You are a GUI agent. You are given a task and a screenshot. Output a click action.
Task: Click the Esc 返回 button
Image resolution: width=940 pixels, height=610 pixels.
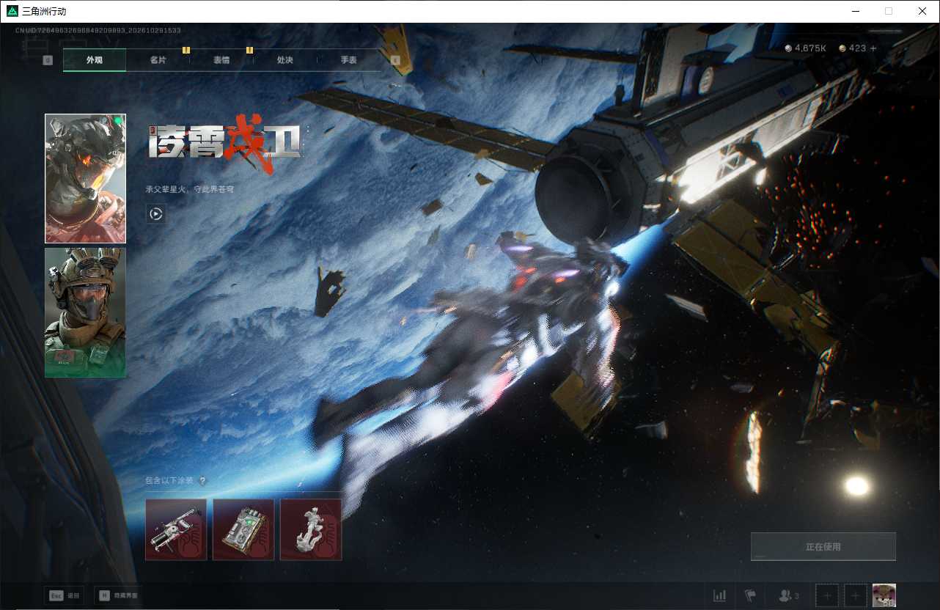point(64,595)
